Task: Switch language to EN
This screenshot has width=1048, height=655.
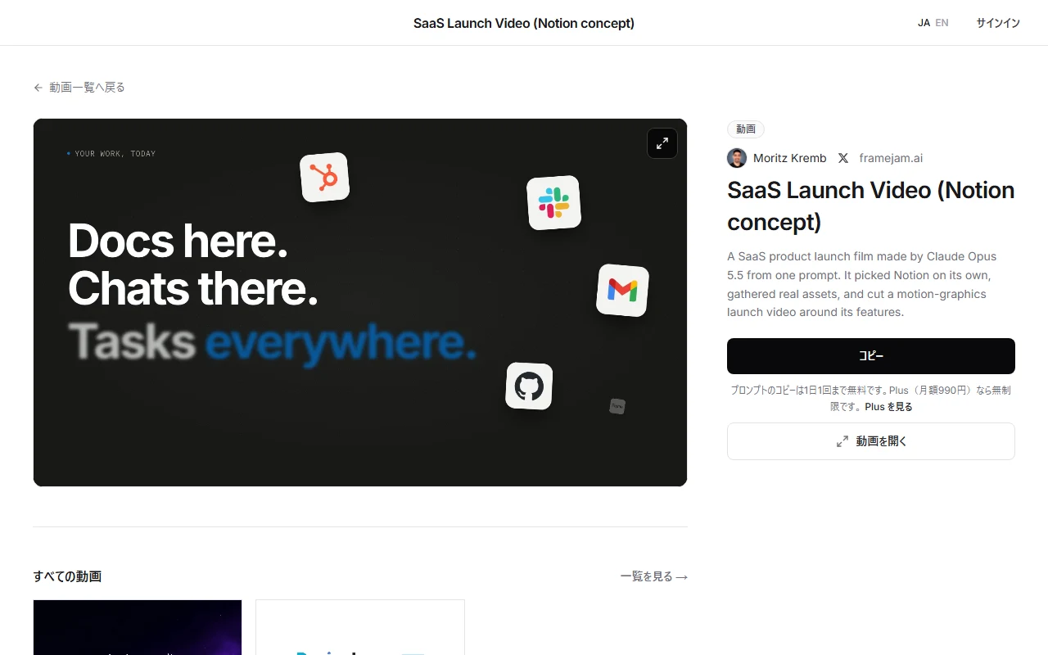Action: (x=942, y=23)
